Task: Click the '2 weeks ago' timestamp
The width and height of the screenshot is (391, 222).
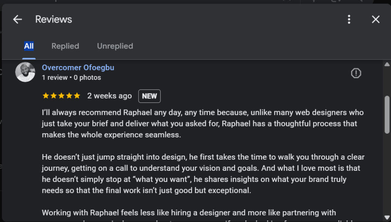Action: [110, 96]
